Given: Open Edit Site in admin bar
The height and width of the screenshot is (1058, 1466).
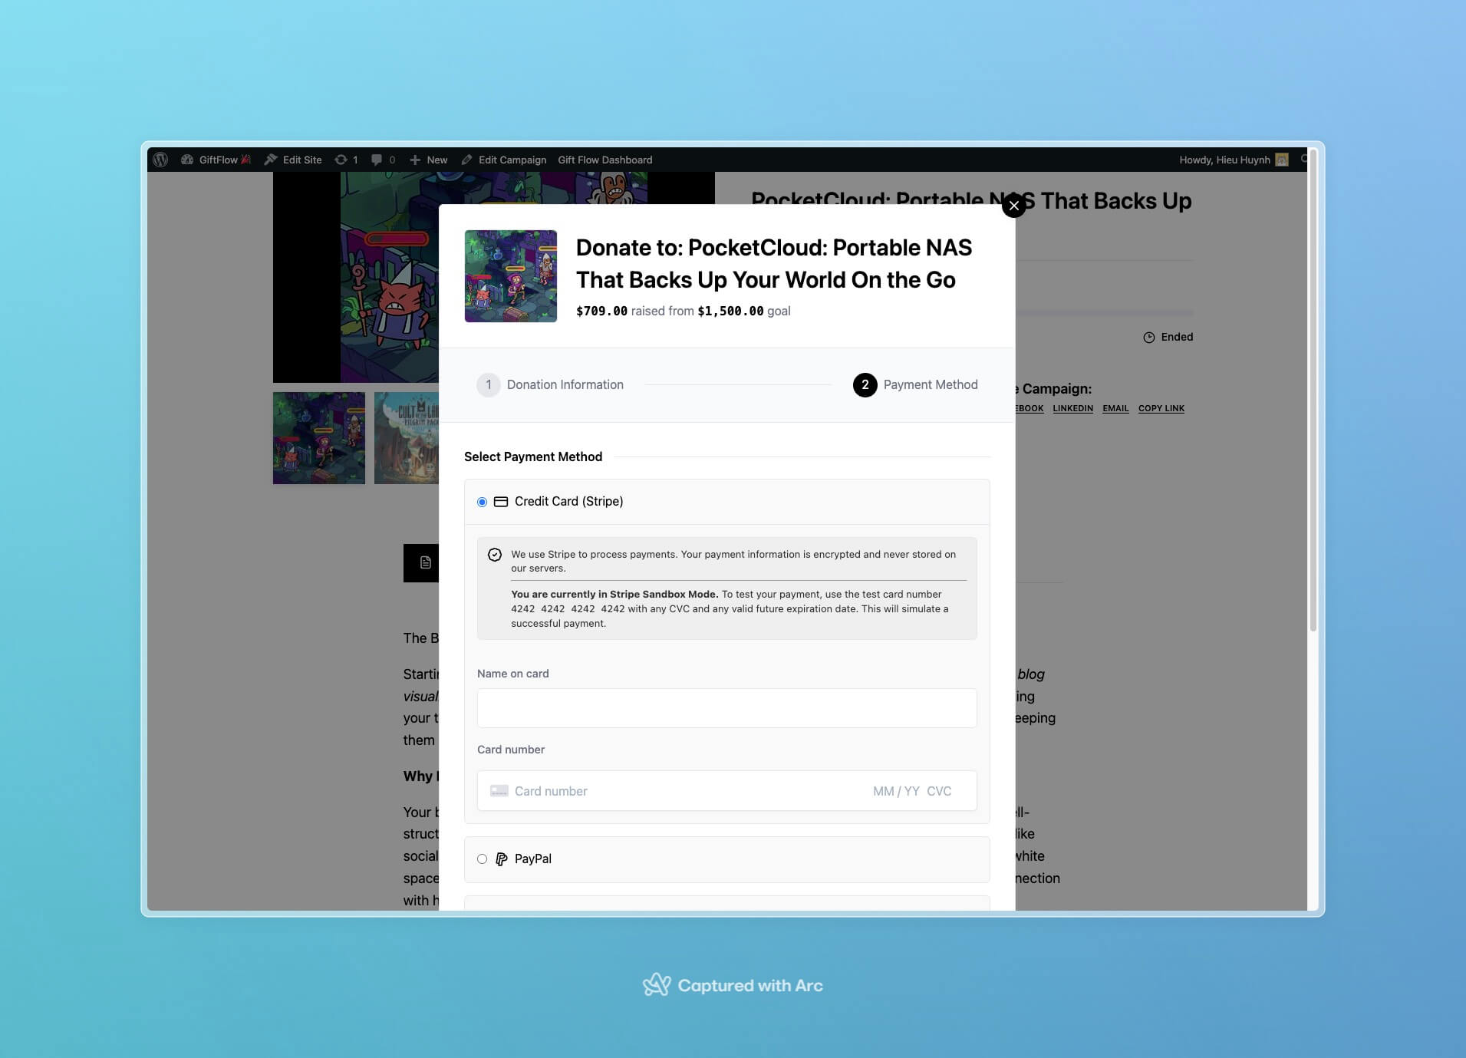Looking at the screenshot, I should [x=293, y=160].
